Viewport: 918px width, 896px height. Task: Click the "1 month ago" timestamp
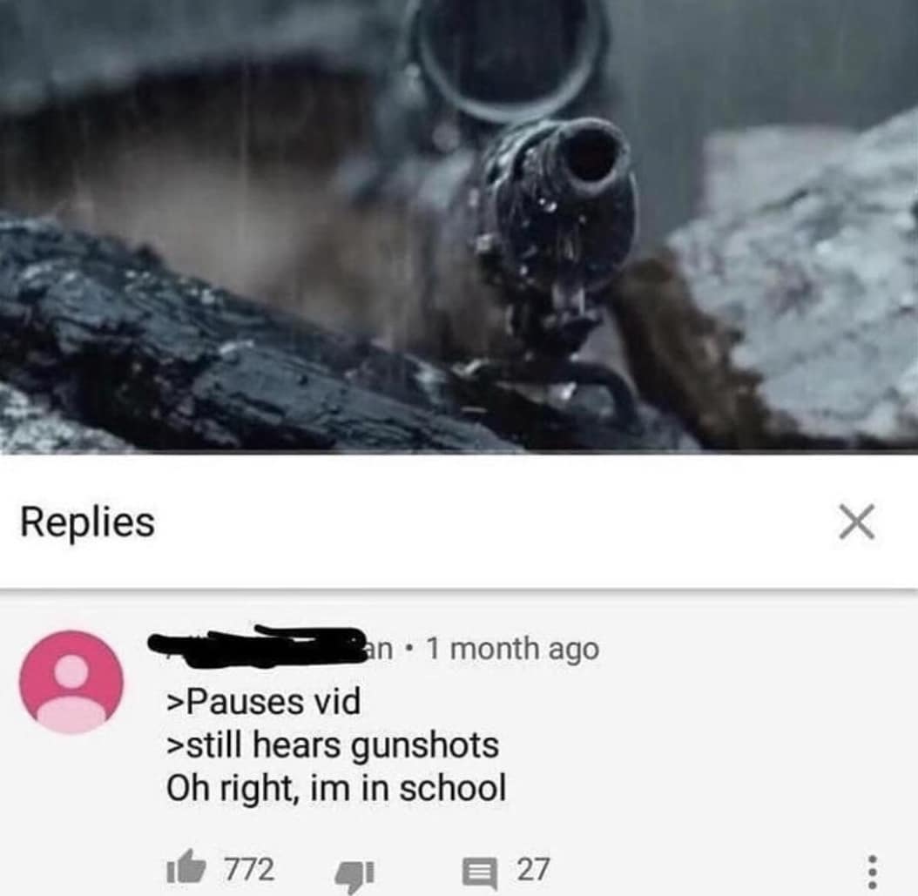(x=513, y=649)
